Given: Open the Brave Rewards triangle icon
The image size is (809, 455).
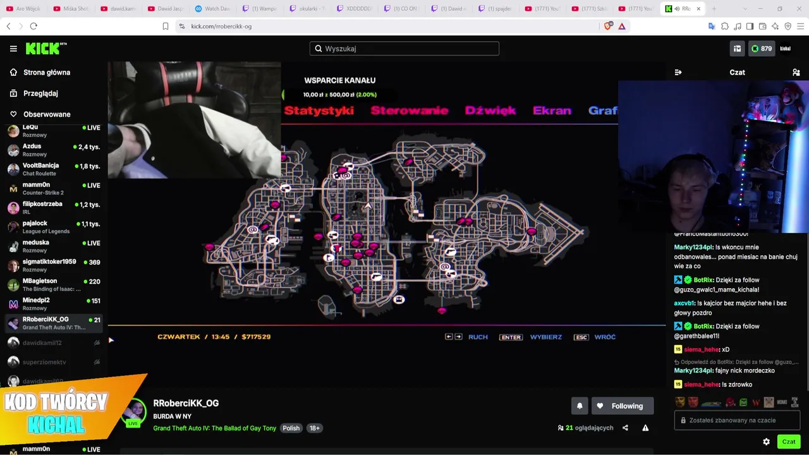Looking at the screenshot, I should pyautogui.click(x=622, y=26).
